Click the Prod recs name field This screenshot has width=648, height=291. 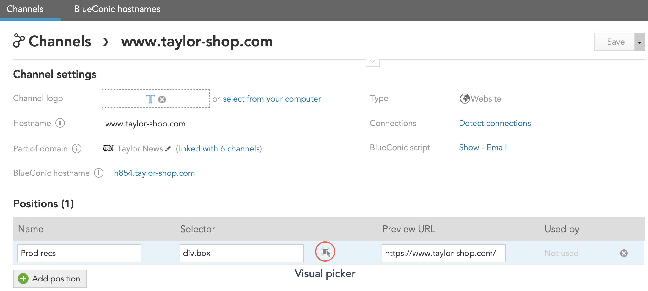coord(79,253)
